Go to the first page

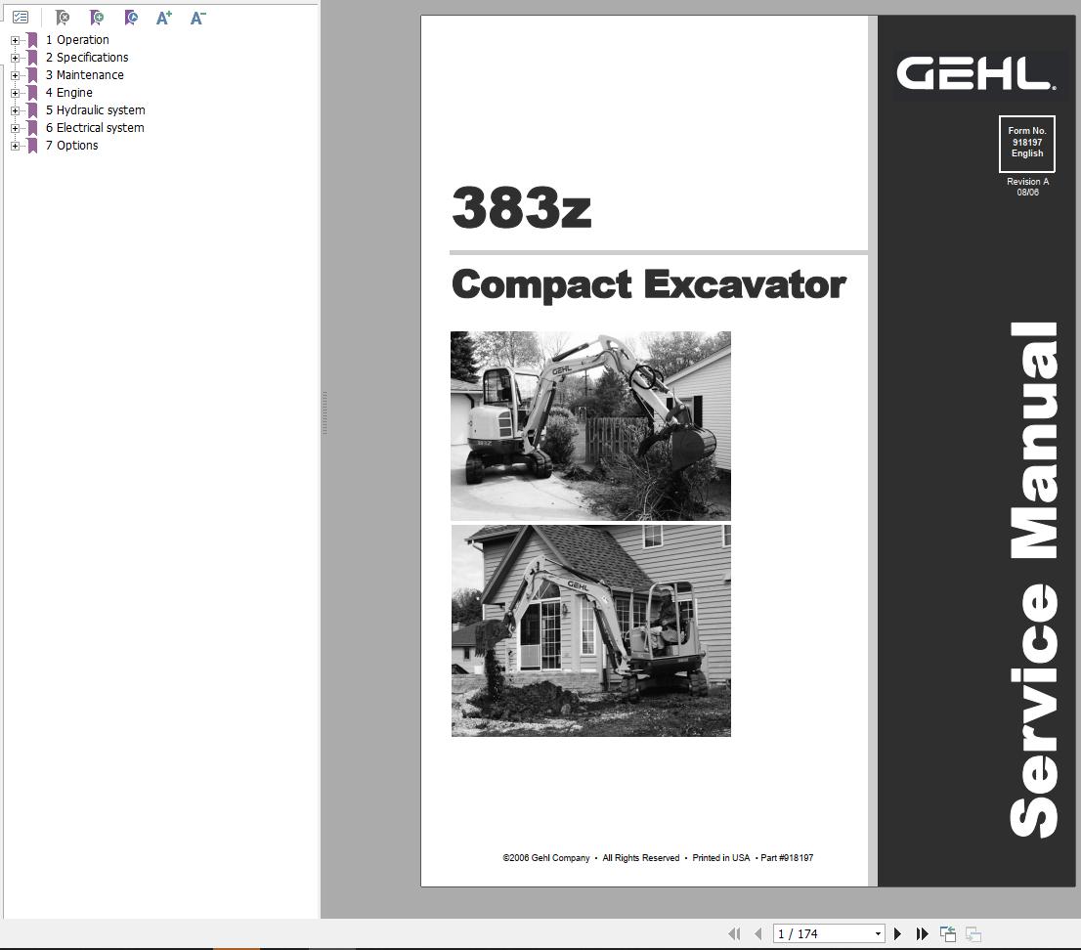pos(734,934)
